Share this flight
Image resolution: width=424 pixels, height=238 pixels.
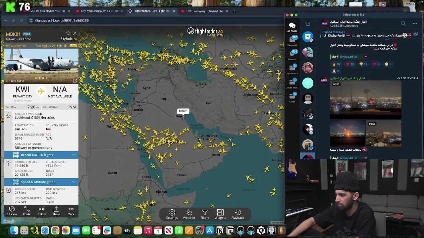pos(56,211)
